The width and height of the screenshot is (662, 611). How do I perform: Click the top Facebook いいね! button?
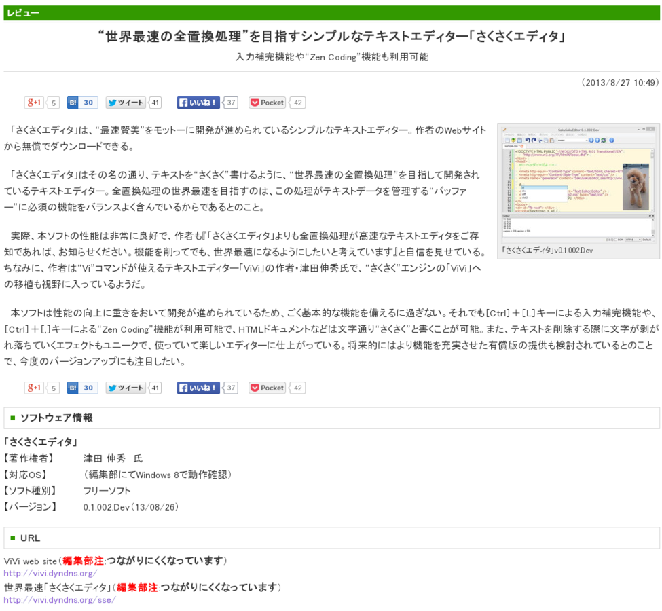pyautogui.click(x=198, y=103)
